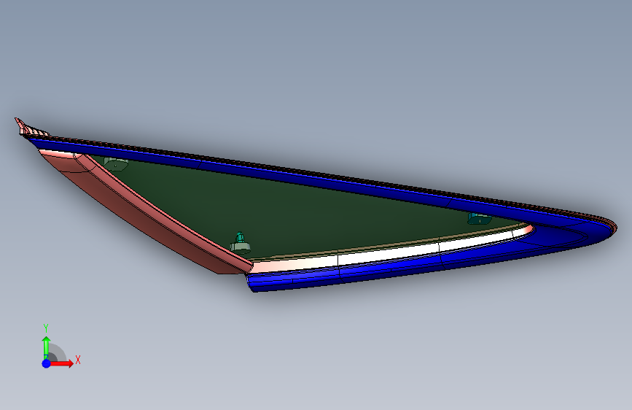Click the red "X" label of the triad
The width and height of the screenshot is (632, 410).
click(x=78, y=360)
